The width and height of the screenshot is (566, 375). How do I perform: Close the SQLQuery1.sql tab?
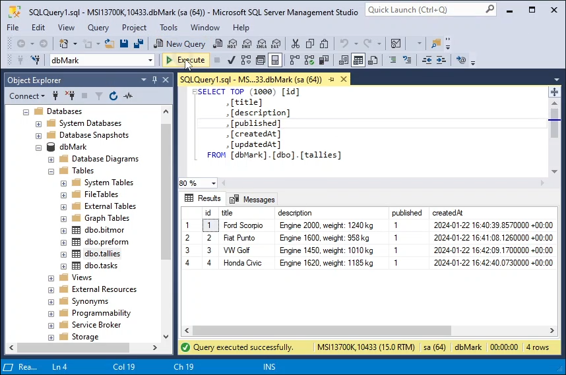(x=344, y=79)
